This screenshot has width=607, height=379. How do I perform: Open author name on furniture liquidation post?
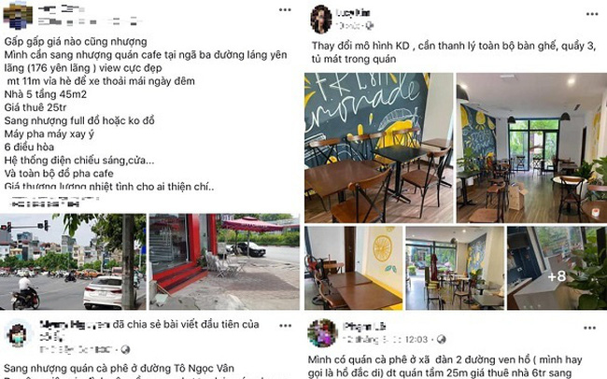coord(353,13)
